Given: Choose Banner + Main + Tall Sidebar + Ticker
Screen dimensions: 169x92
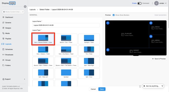Looking at the screenshot, I should pyautogui.click(x=66, y=62).
